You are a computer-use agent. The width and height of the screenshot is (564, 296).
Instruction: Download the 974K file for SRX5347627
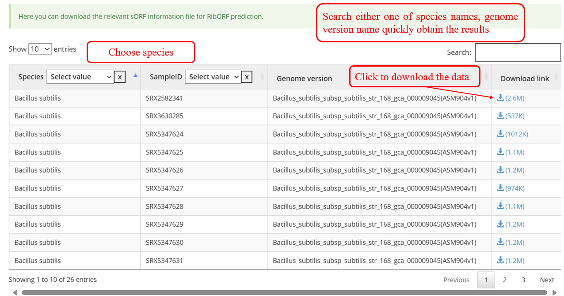click(500, 188)
